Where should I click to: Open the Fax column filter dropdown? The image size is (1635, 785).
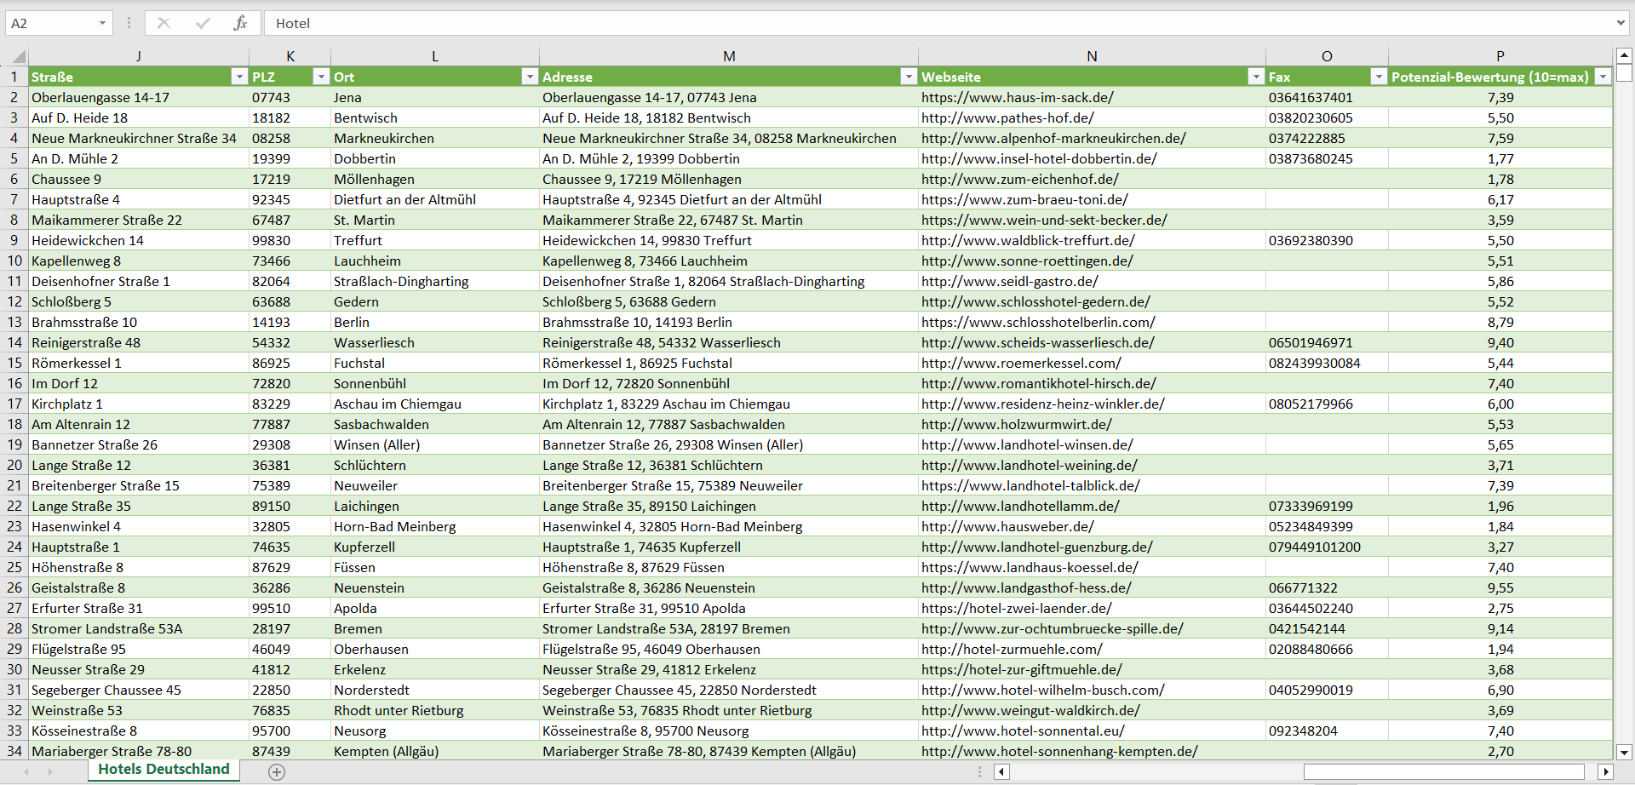[1378, 77]
